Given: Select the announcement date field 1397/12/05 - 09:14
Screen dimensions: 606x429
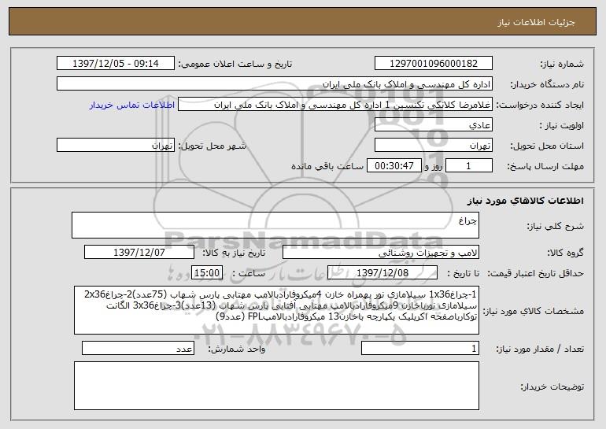Looking at the screenshot, I should (x=116, y=64).
